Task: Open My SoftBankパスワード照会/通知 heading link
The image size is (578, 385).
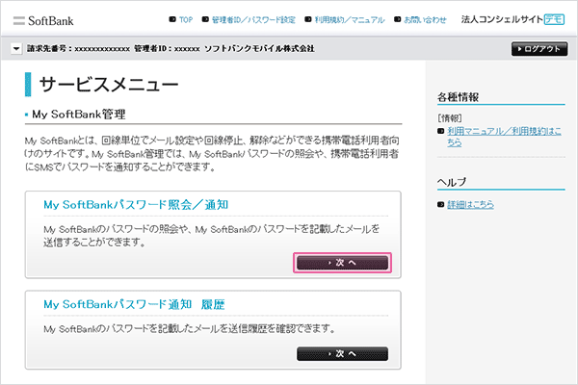Action: (x=136, y=204)
